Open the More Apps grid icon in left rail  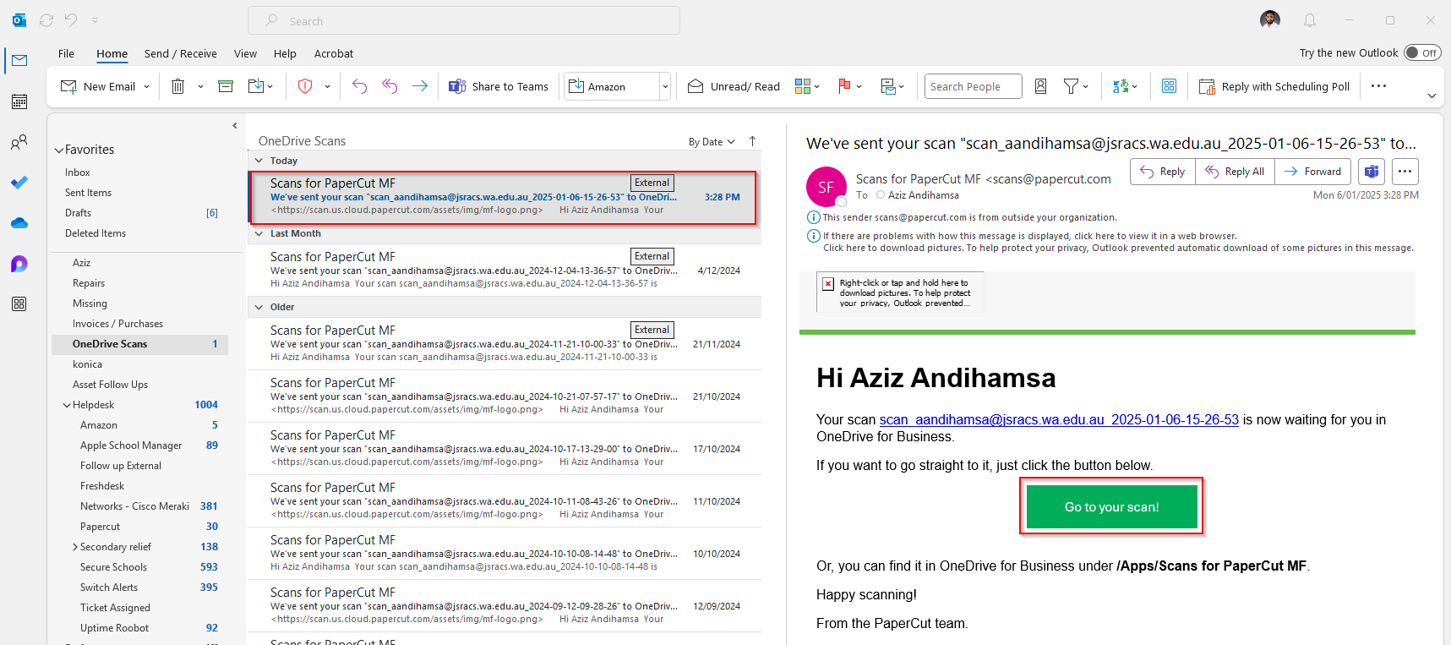tap(19, 304)
